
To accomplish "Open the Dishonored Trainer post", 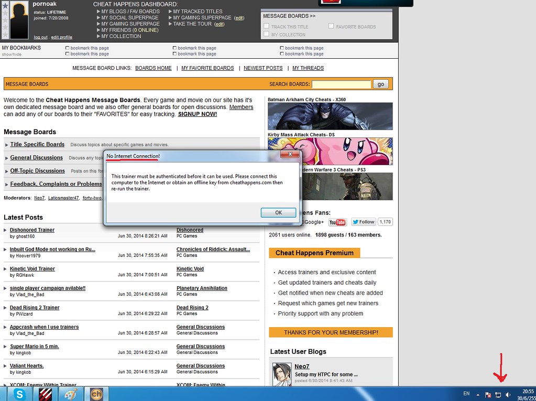I will (32, 230).
